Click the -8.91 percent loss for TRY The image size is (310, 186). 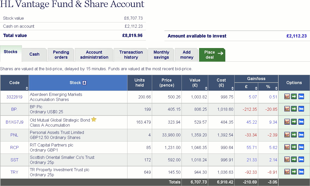click(272, 172)
